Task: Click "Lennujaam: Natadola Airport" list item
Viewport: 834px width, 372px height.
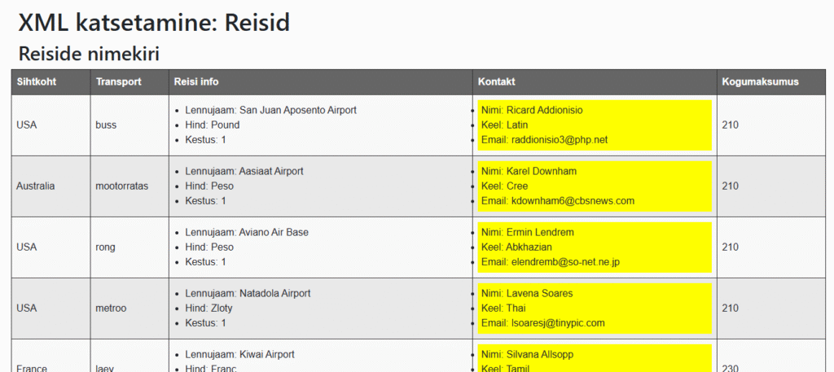Action: [248, 293]
